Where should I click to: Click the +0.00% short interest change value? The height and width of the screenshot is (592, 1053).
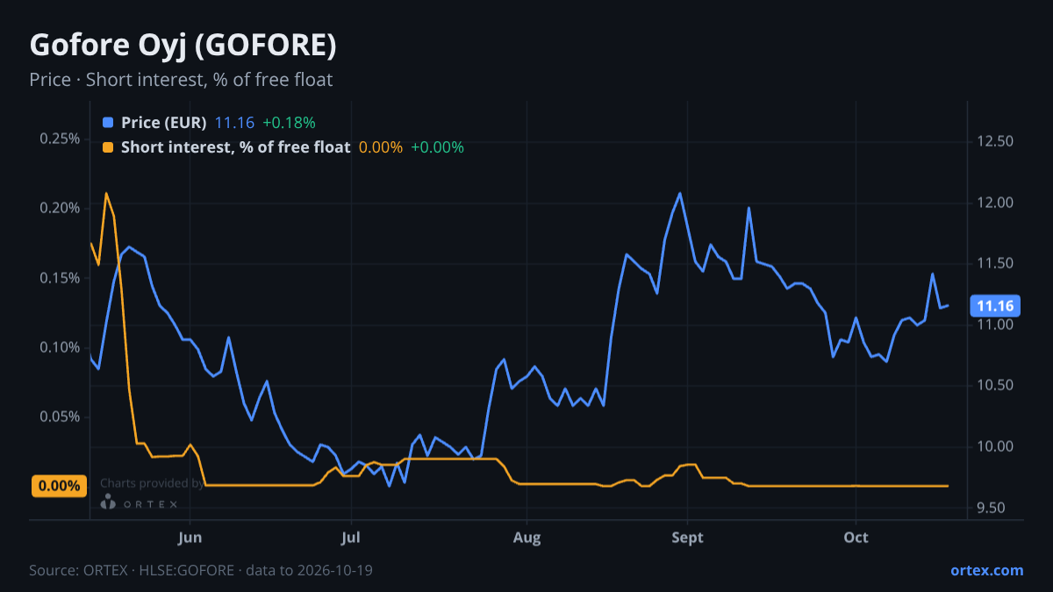pyautogui.click(x=437, y=147)
